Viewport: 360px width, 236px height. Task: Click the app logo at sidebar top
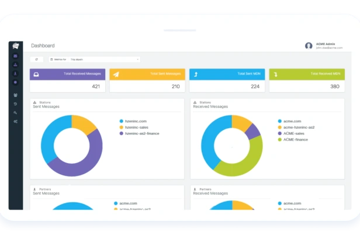point(16,46)
